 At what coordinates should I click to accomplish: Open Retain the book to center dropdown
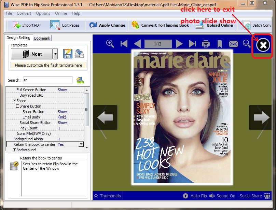81,144
